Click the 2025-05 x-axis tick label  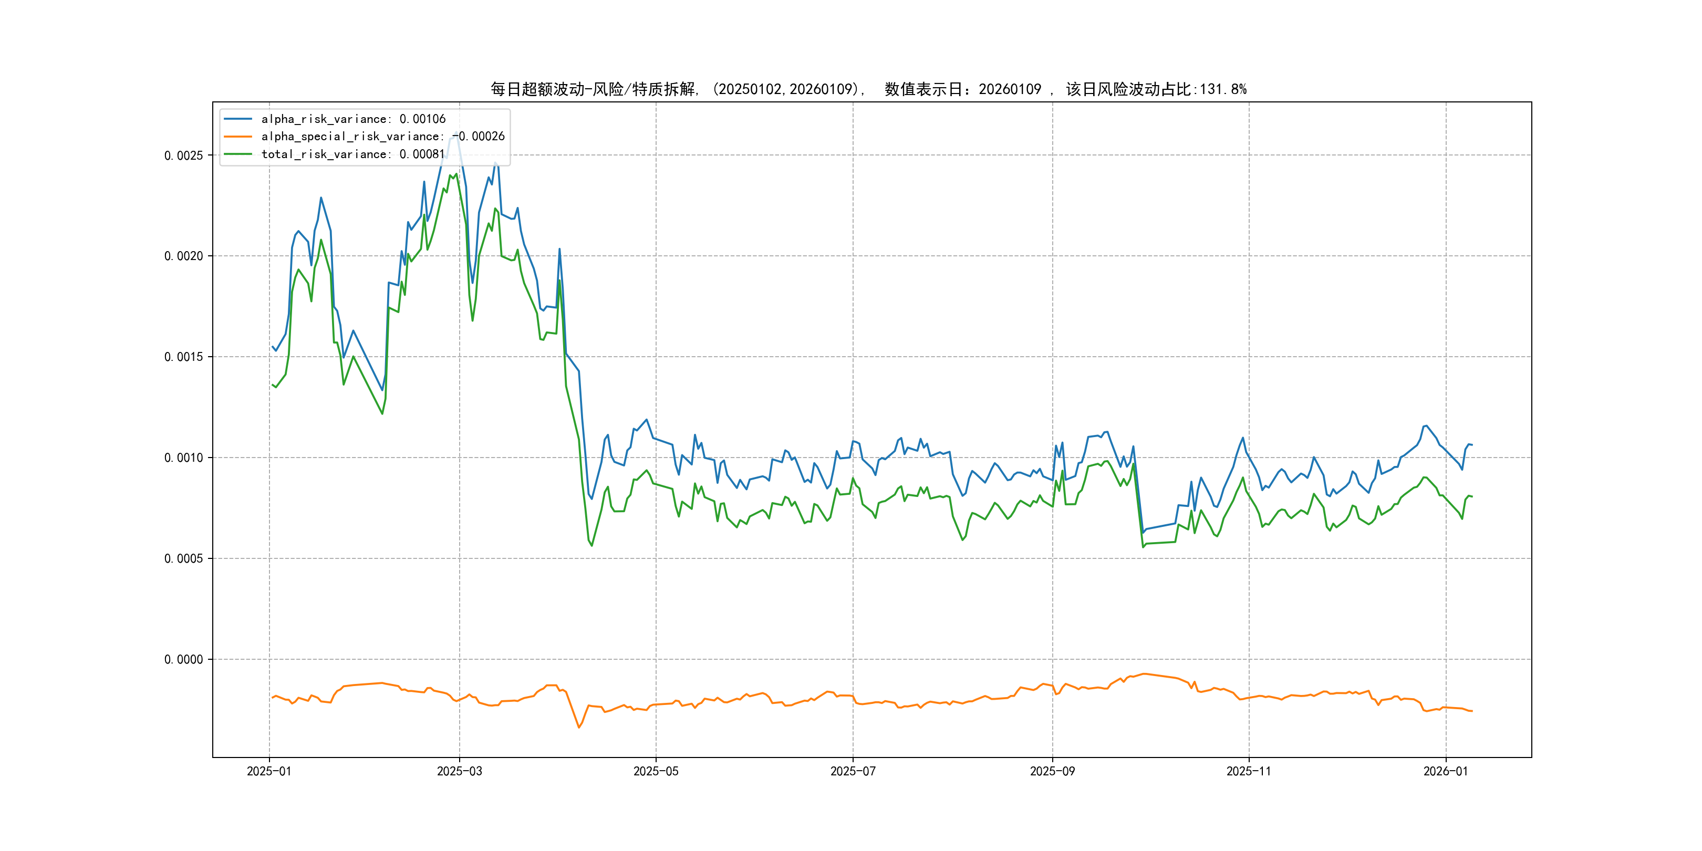pyautogui.click(x=656, y=771)
